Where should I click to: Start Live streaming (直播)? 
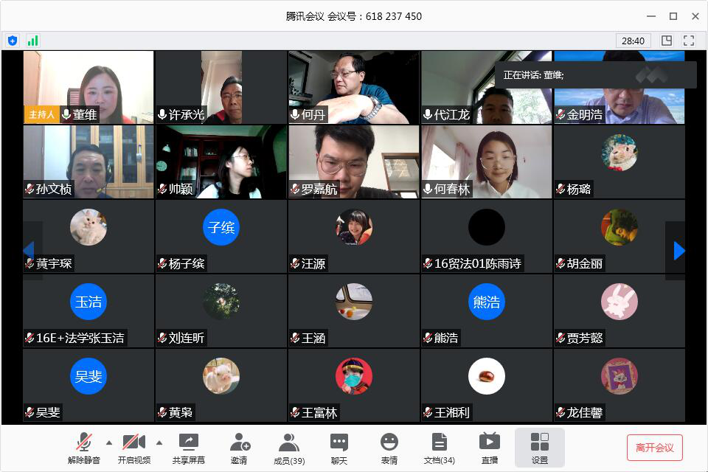[489, 448]
